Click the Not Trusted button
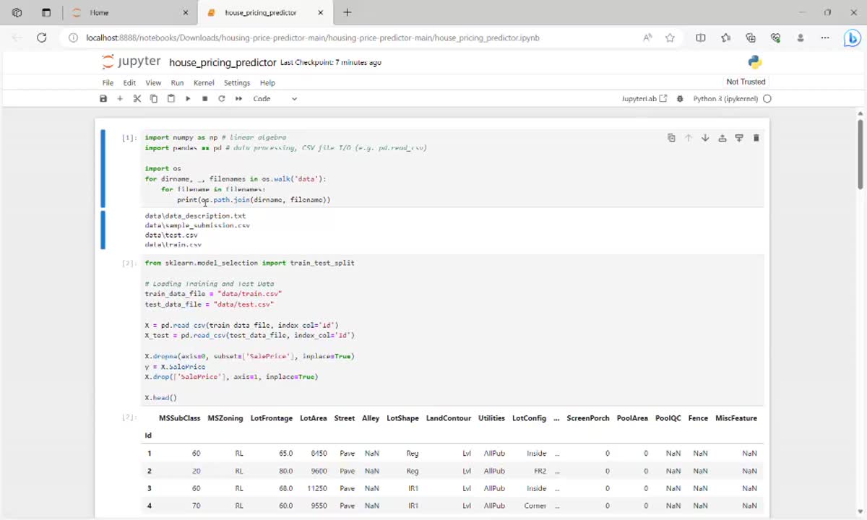The image size is (867, 520). [x=746, y=82]
